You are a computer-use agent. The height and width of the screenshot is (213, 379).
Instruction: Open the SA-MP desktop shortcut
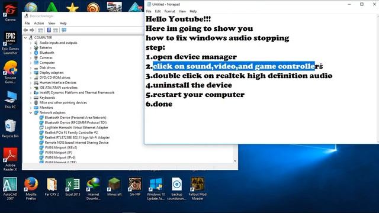pos(135,187)
